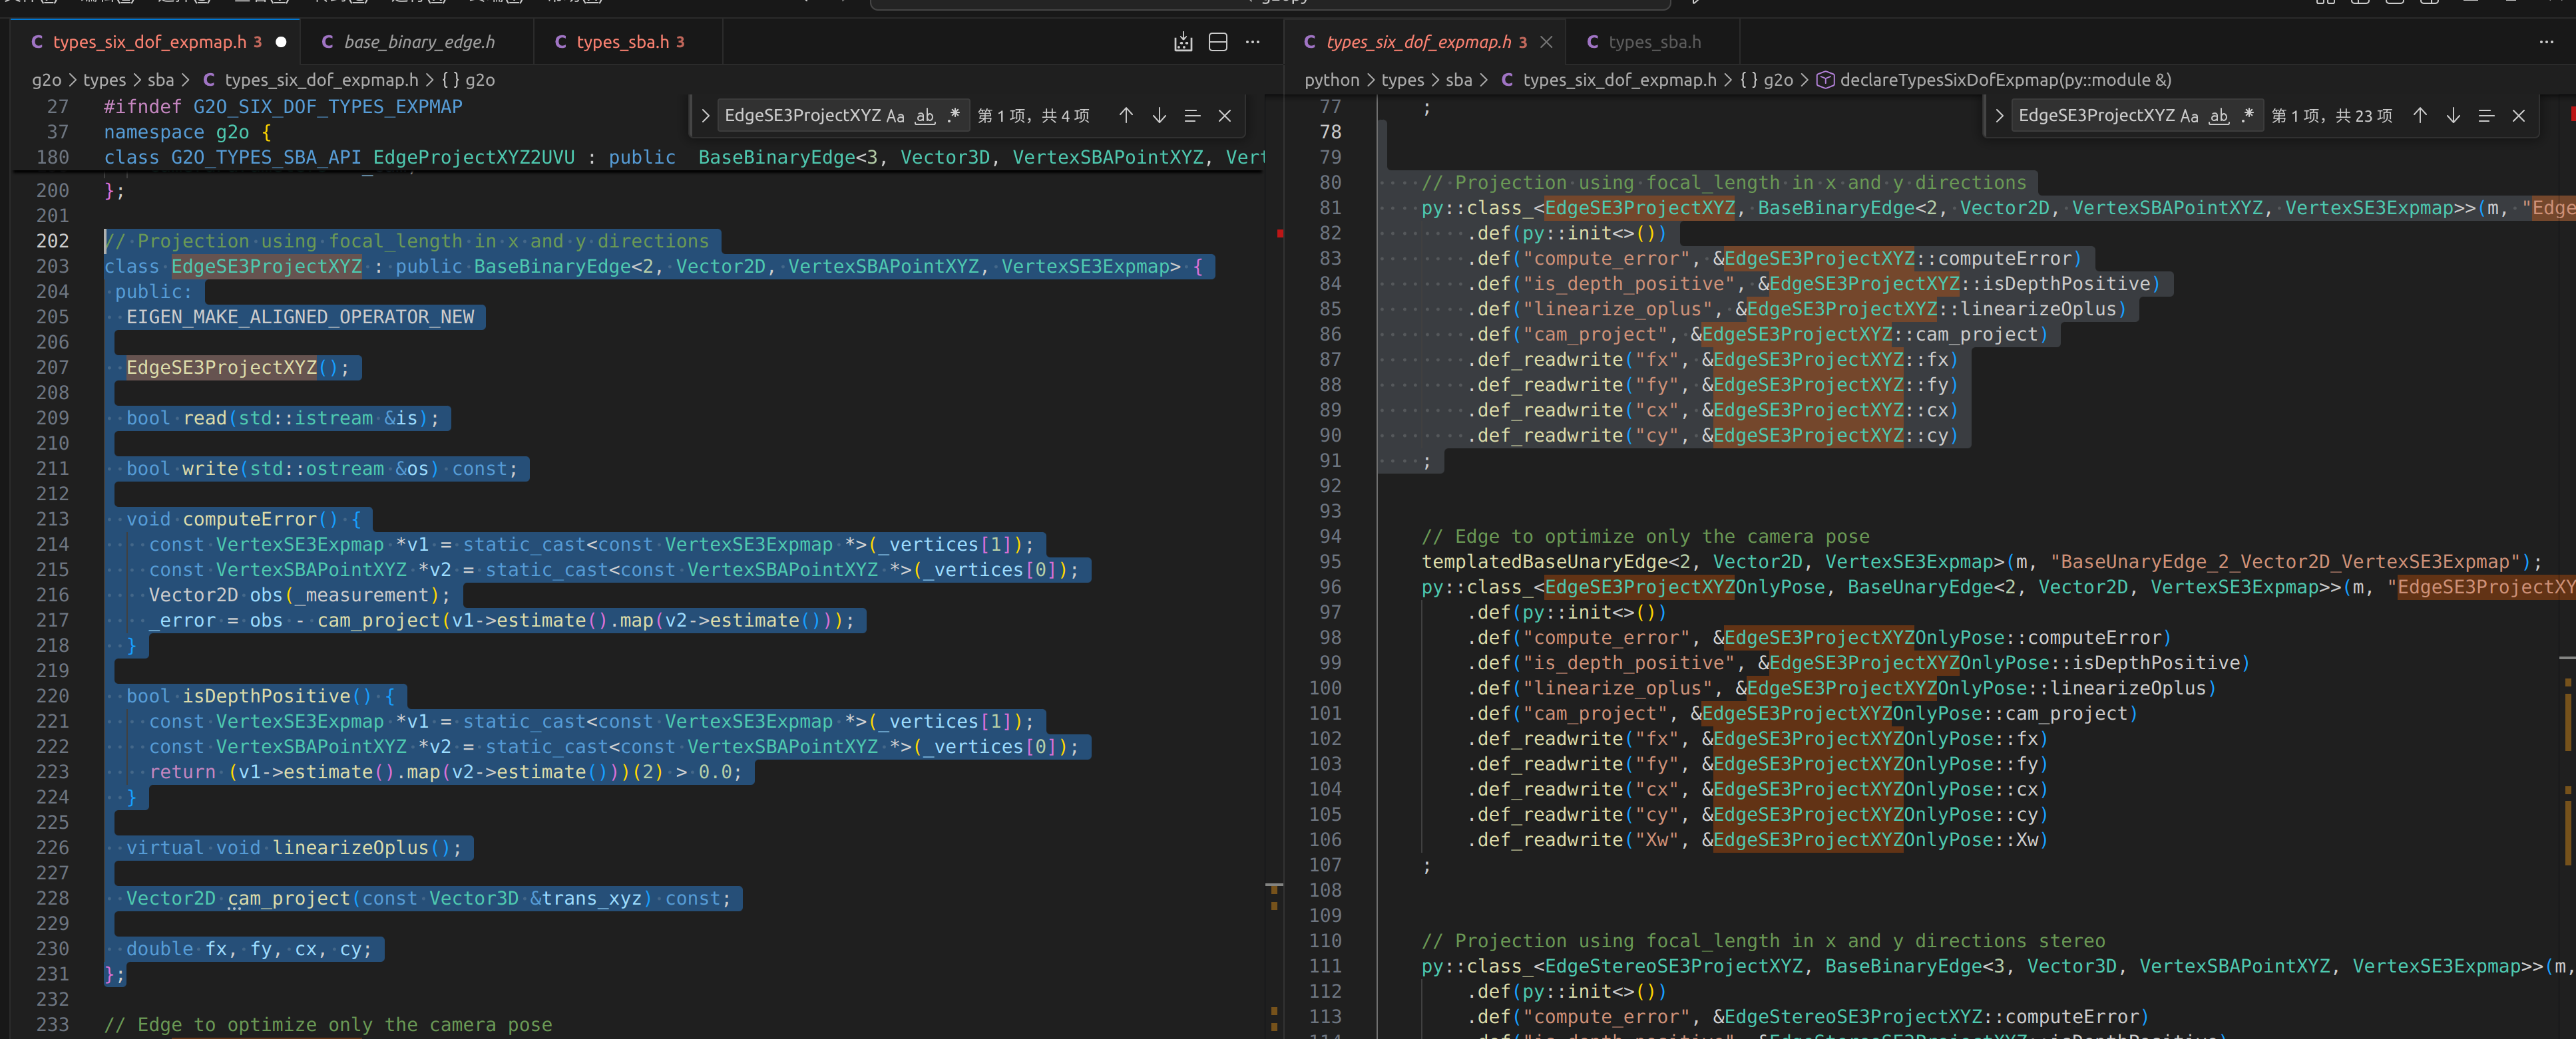Open left editor group's more actions menu

(x=1252, y=42)
